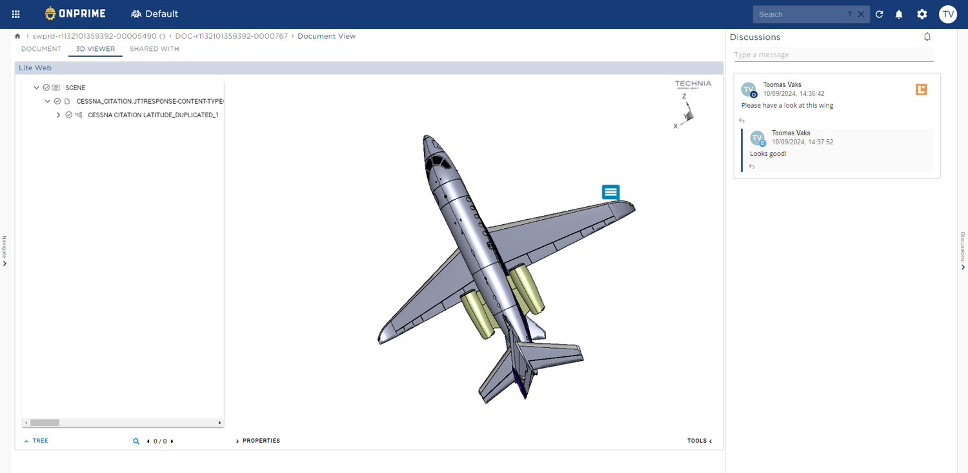The height and width of the screenshot is (473, 968).
Task: Toggle visibility check for CESSNA_CITATION.JT node
Action: point(57,101)
